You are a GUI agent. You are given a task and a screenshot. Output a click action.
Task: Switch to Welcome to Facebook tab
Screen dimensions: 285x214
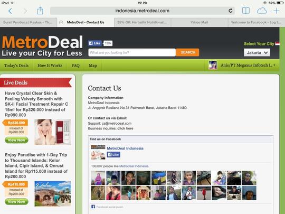click(x=256, y=22)
